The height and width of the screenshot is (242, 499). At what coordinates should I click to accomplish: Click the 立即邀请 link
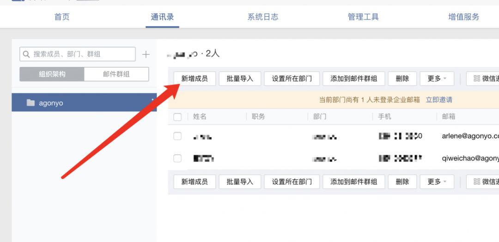click(439, 100)
